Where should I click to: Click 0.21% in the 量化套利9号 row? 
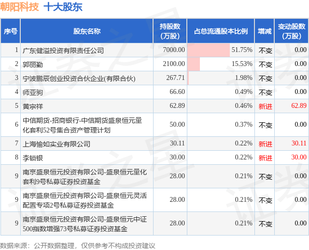(243, 176)
